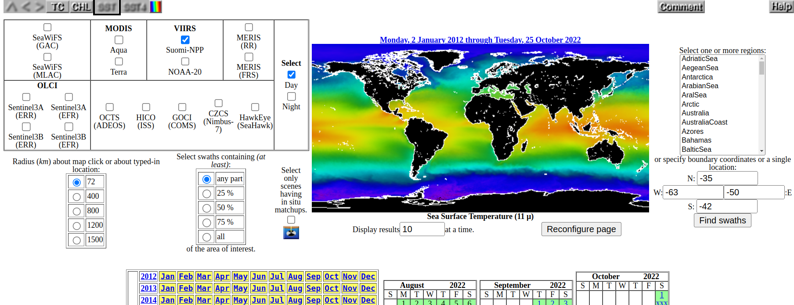This screenshot has height=305, width=794.
Task: Choose BalticSea from the regions list
Action: coord(696,149)
